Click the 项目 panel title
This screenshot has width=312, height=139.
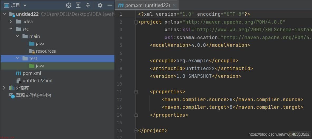pos(16,5)
